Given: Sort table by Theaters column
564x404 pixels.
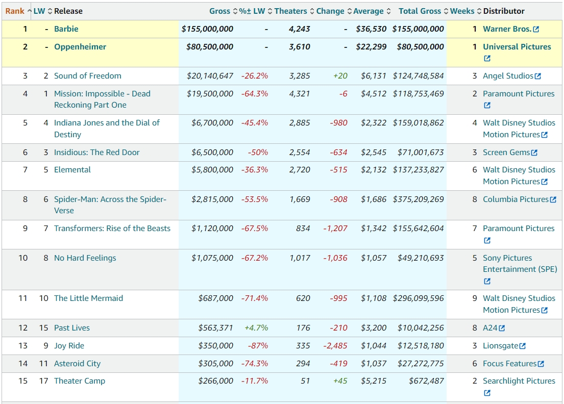Looking at the screenshot, I should [x=294, y=11].
